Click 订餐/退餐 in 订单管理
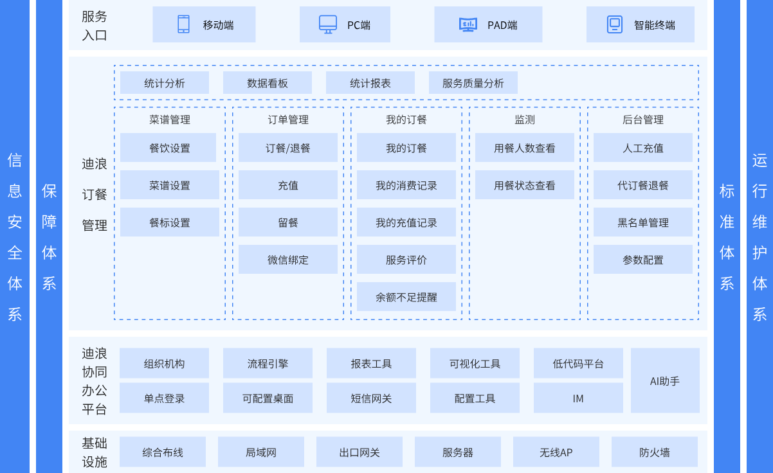This screenshot has width=773, height=473. tap(288, 148)
